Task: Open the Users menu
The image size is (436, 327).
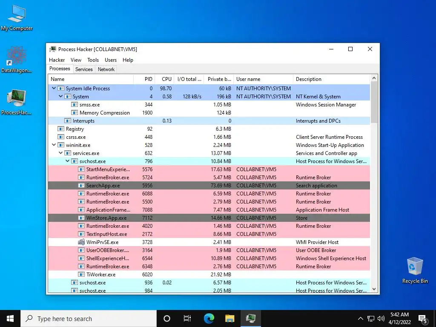Action: [x=111, y=60]
